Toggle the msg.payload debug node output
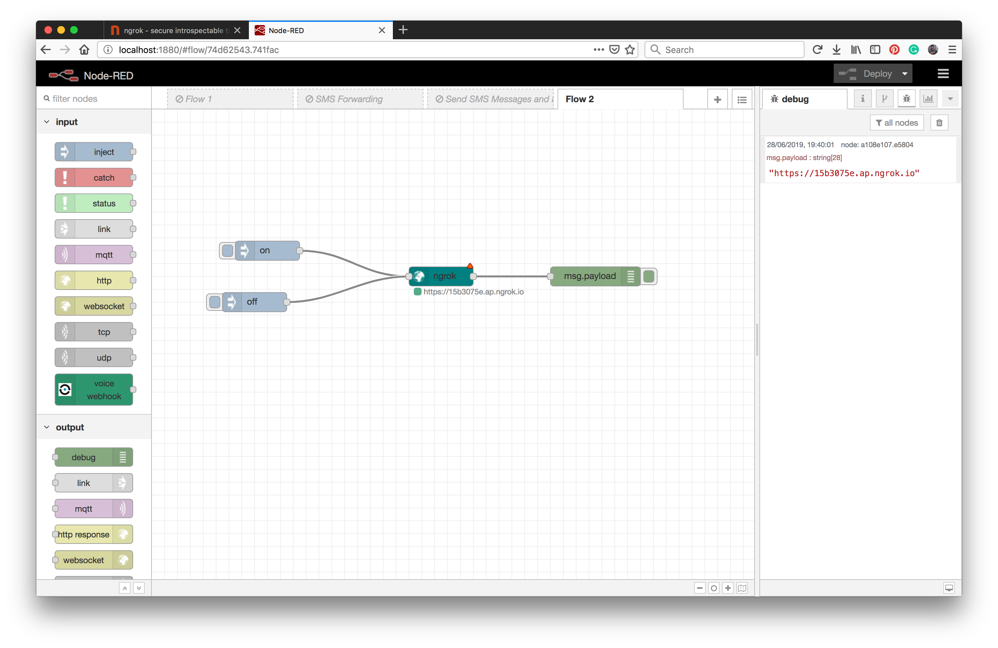This screenshot has height=648, width=998. tap(649, 276)
